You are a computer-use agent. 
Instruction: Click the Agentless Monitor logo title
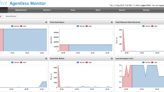(28, 3)
